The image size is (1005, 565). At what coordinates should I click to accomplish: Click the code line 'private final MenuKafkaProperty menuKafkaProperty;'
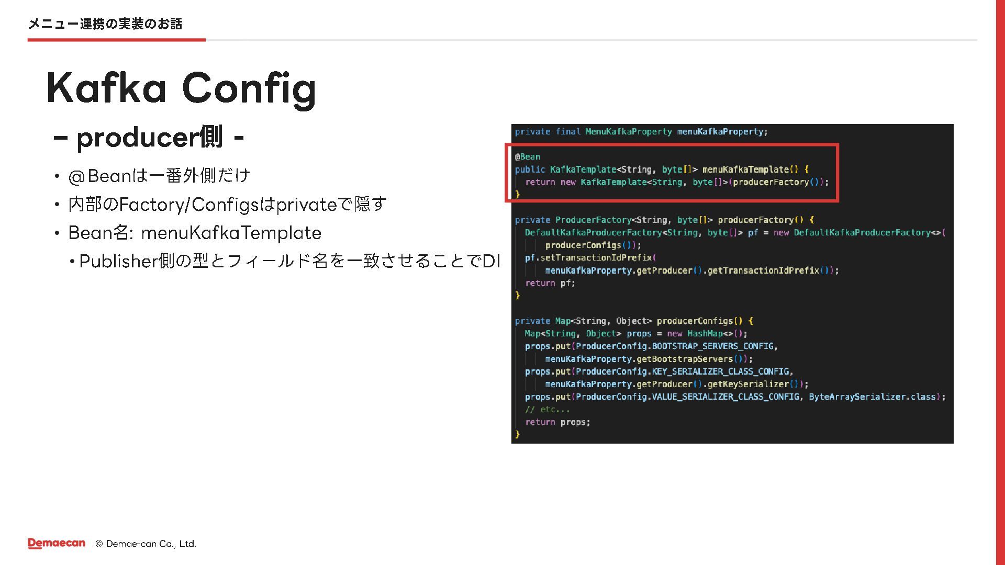pos(641,132)
